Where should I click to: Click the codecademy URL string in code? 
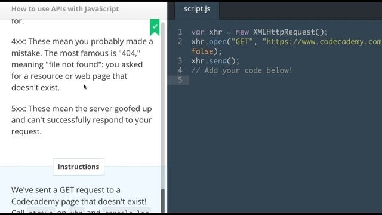[x=322, y=42]
